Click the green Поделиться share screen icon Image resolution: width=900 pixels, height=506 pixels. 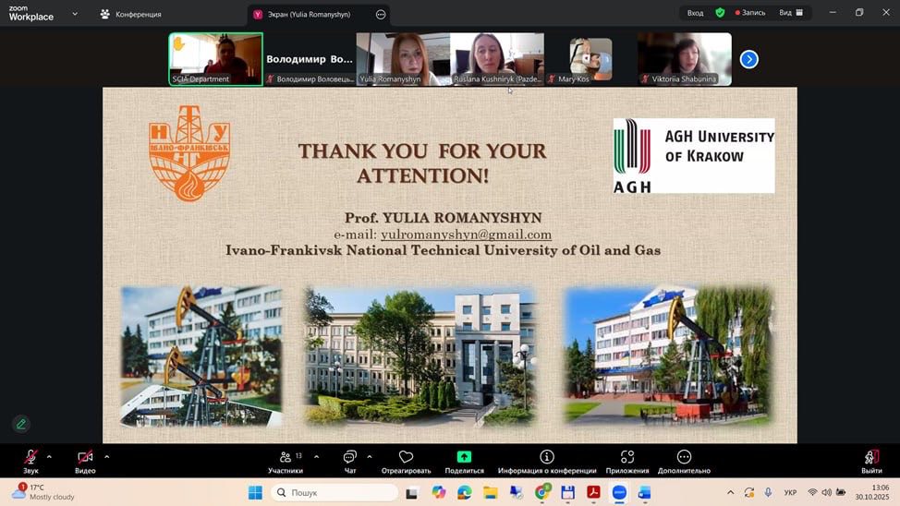(x=464, y=457)
